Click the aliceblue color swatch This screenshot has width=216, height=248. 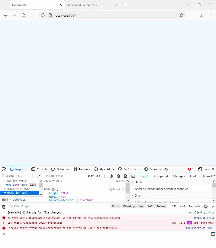(x=77, y=200)
